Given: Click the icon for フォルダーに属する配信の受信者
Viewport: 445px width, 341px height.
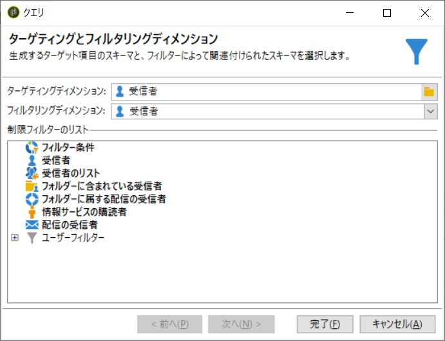Looking at the screenshot, I should pos(32,199).
